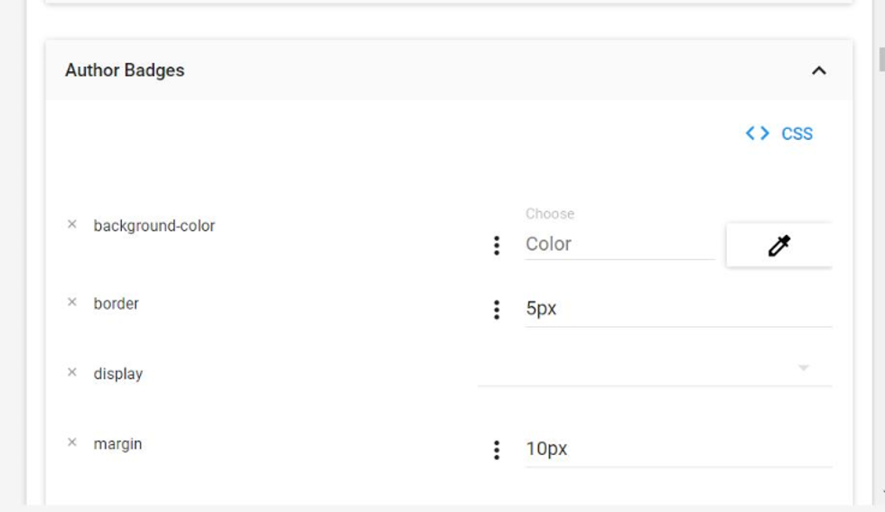Click the Choose Color text field

coord(619,244)
